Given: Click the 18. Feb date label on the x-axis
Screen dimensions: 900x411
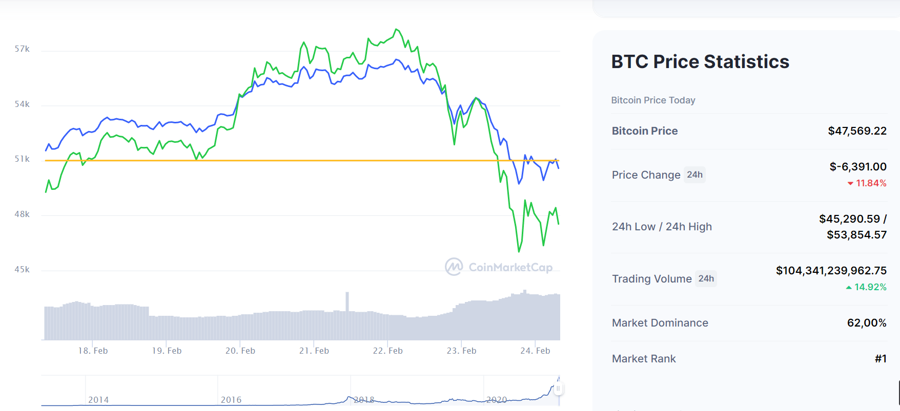Looking at the screenshot, I should (93, 351).
